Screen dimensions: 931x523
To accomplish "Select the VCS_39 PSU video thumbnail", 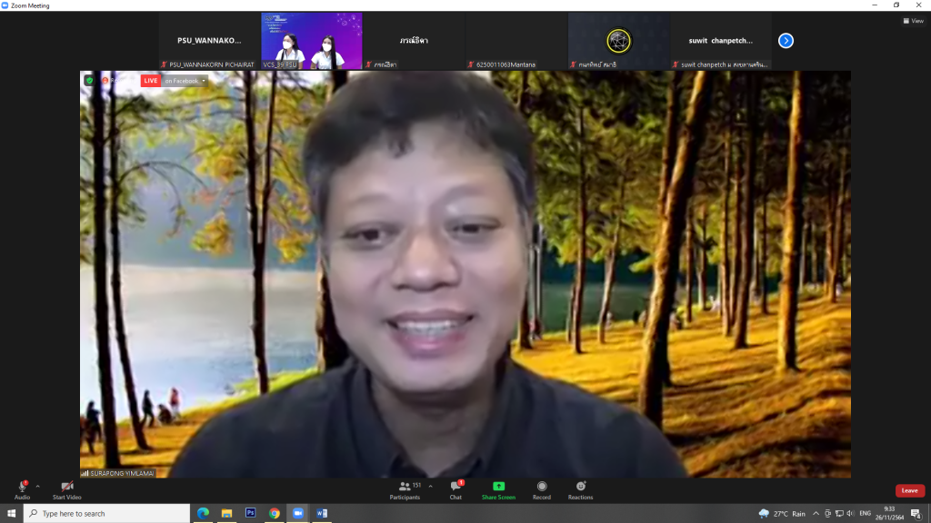I will point(312,41).
